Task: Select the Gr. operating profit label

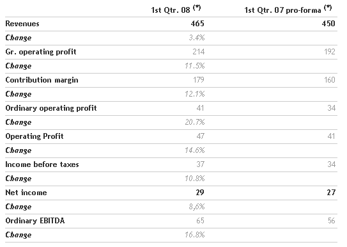Action: coord(41,52)
